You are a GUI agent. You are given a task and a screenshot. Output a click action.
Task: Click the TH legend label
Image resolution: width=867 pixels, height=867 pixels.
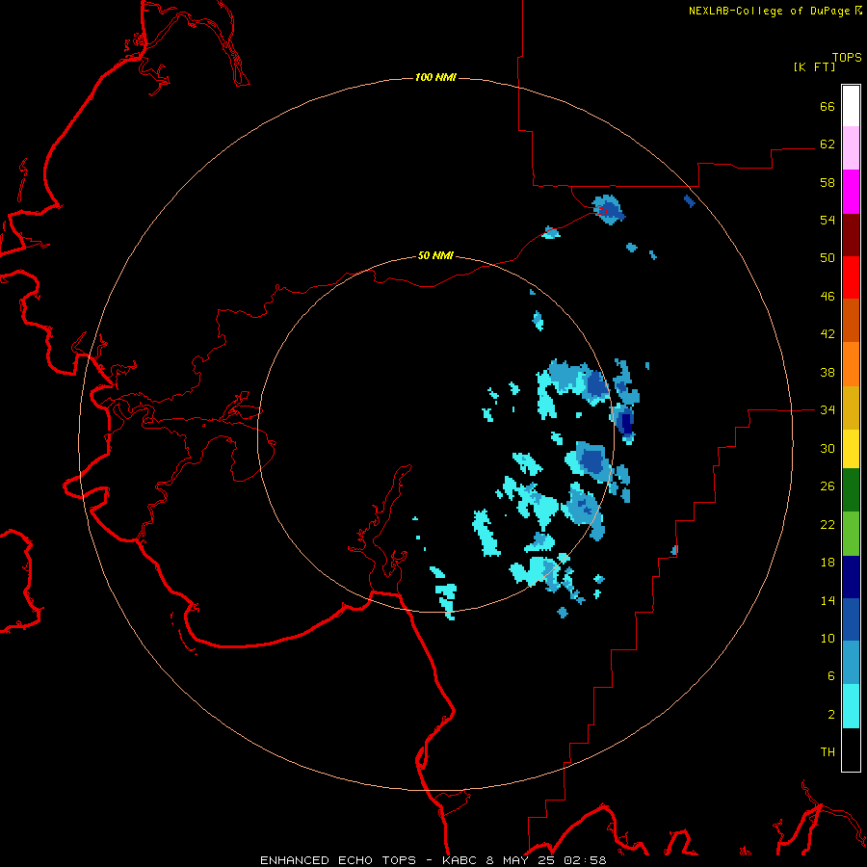point(828,752)
